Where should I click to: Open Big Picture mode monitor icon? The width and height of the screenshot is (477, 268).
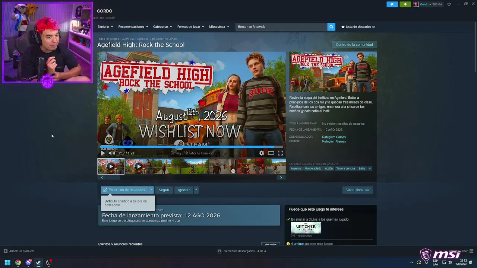pos(449,4)
